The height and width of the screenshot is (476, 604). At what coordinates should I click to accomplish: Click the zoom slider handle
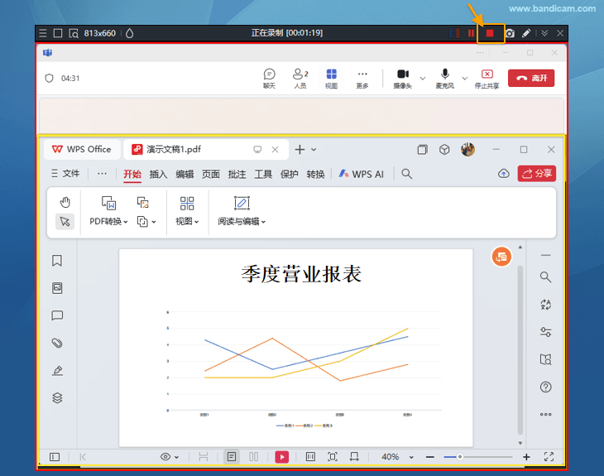pyautogui.click(x=459, y=457)
